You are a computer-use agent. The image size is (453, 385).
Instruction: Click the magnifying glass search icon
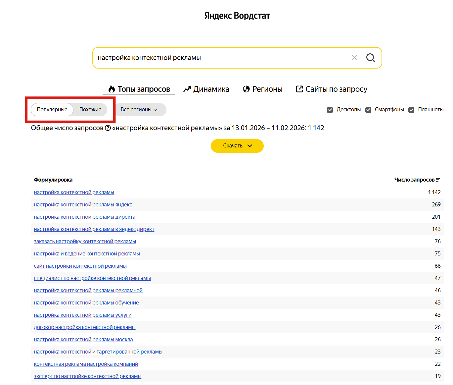(x=371, y=58)
